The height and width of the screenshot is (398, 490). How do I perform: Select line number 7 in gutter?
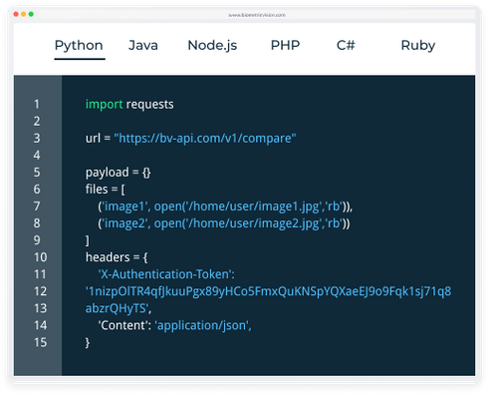pyautogui.click(x=37, y=206)
